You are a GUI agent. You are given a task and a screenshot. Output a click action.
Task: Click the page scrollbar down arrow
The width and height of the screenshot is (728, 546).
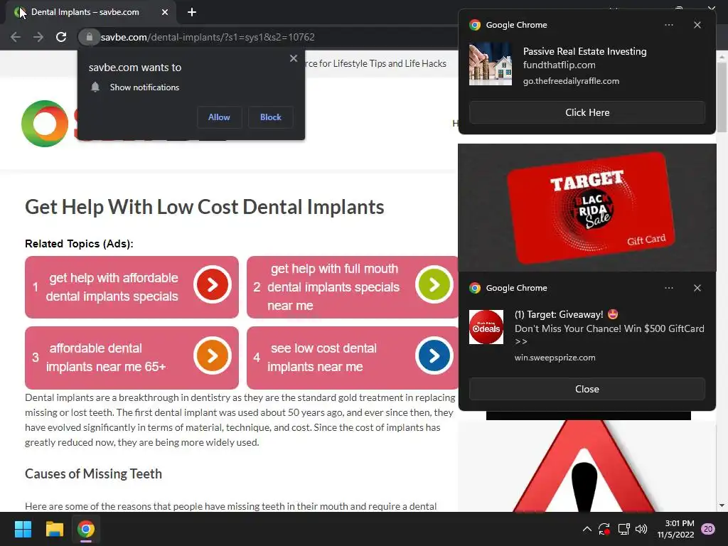pos(722,505)
